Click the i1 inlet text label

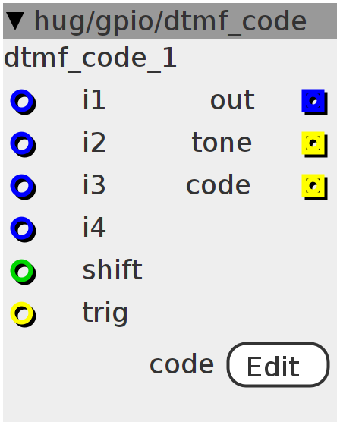pos(94,100)
